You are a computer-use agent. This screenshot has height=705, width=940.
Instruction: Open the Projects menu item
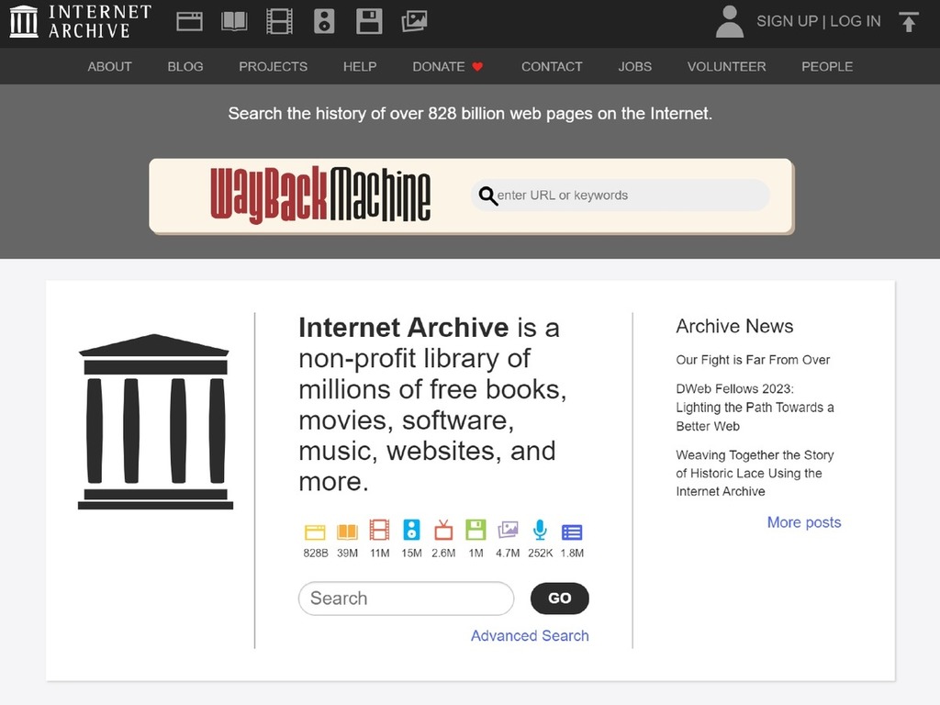(274, 66)
